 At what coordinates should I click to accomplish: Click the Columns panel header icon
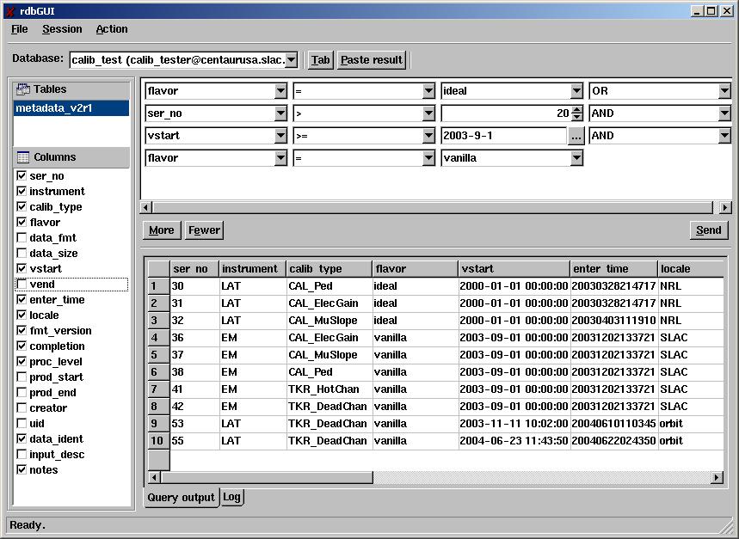(x=23, y=157)
